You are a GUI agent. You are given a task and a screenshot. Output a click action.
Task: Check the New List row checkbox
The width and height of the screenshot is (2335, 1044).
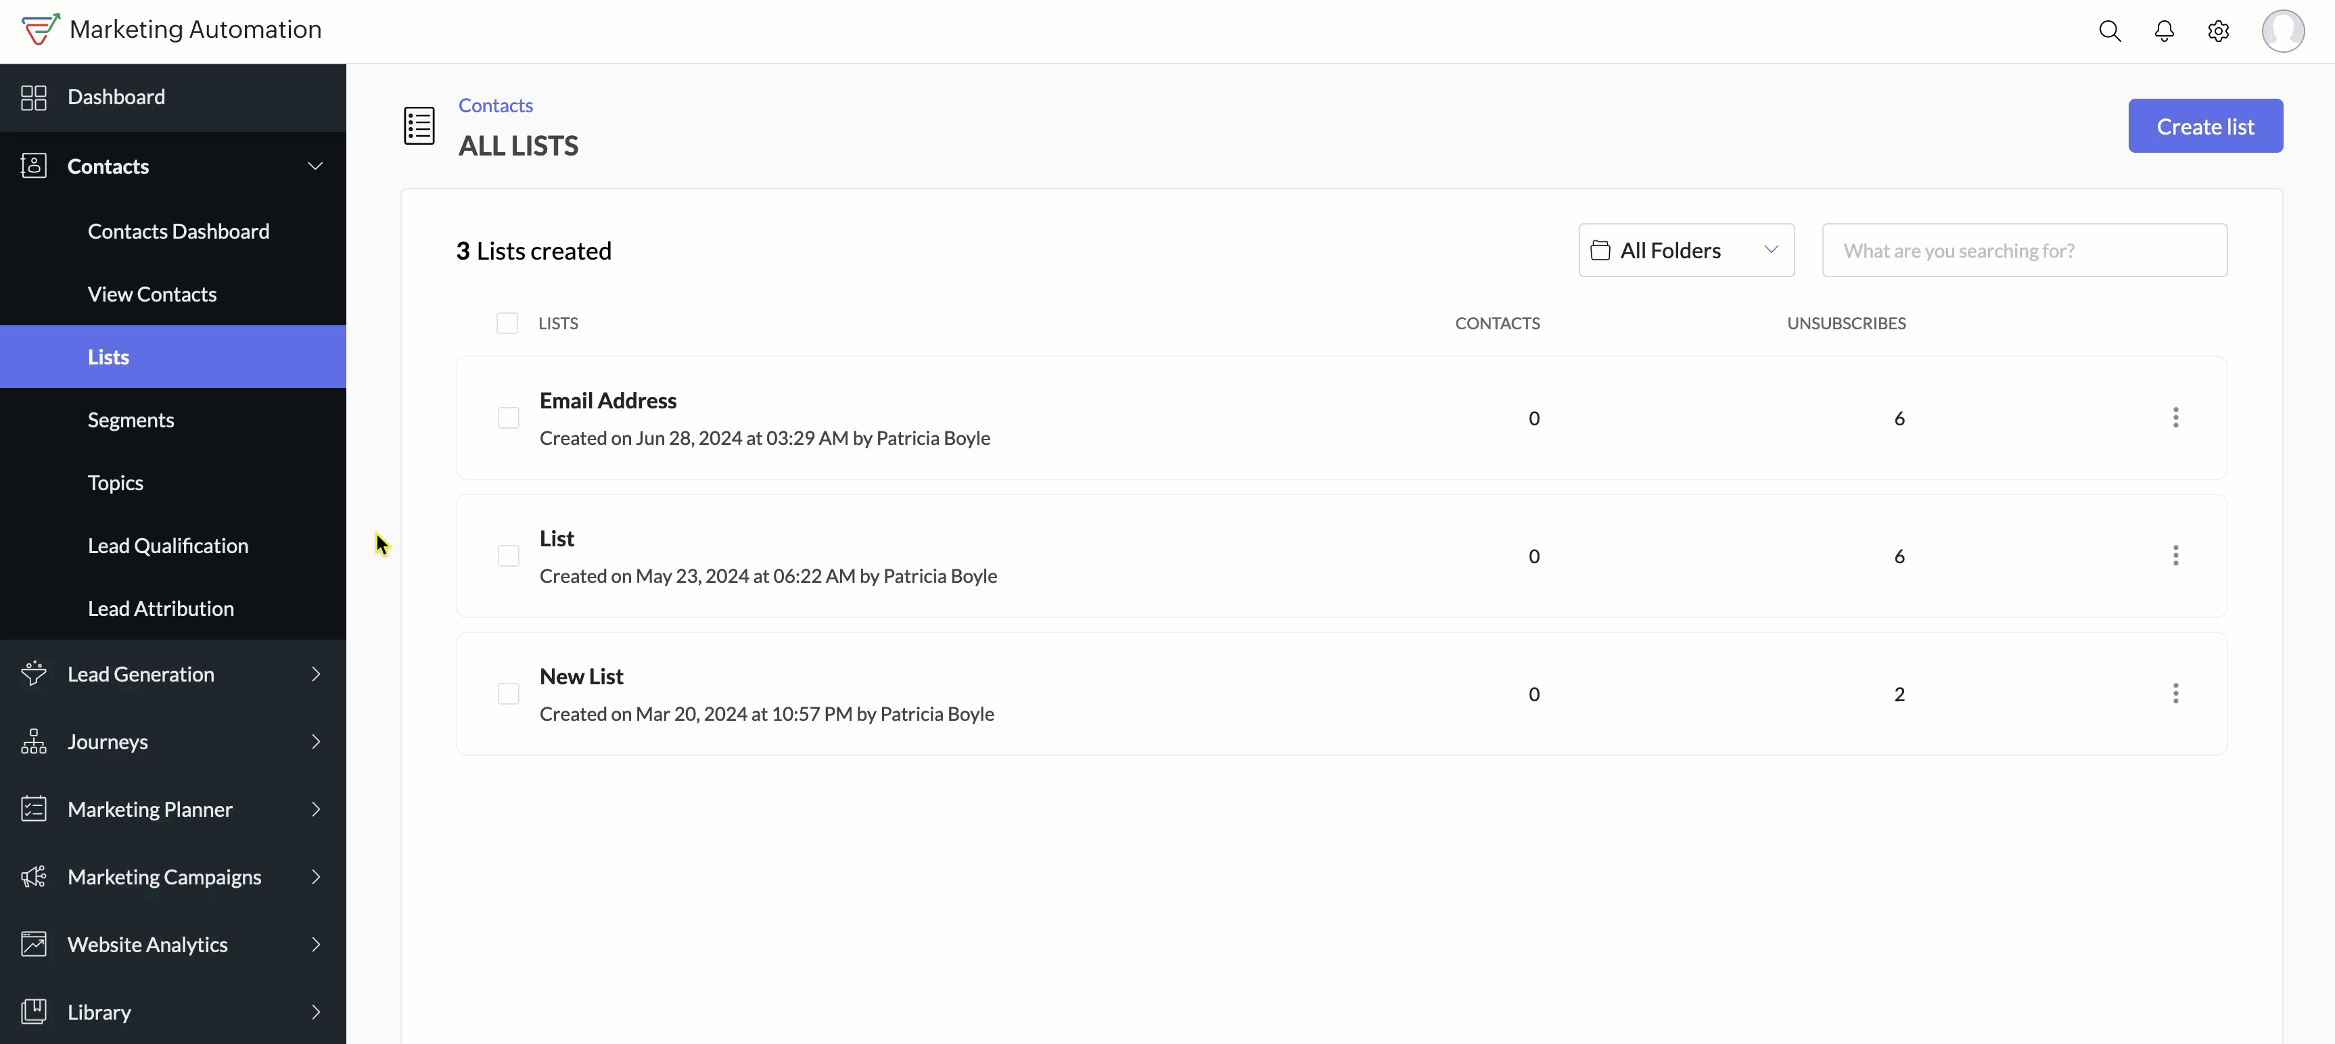509,693
